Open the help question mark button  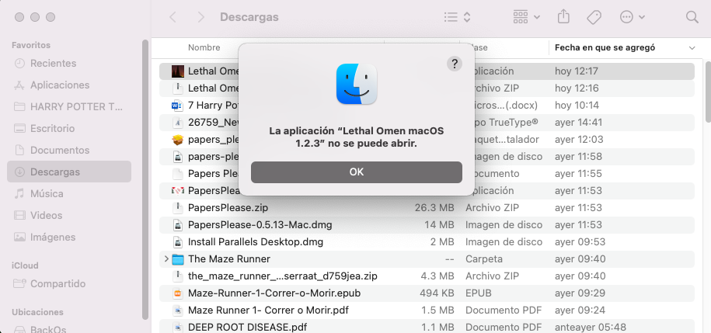tap(455, 64)
